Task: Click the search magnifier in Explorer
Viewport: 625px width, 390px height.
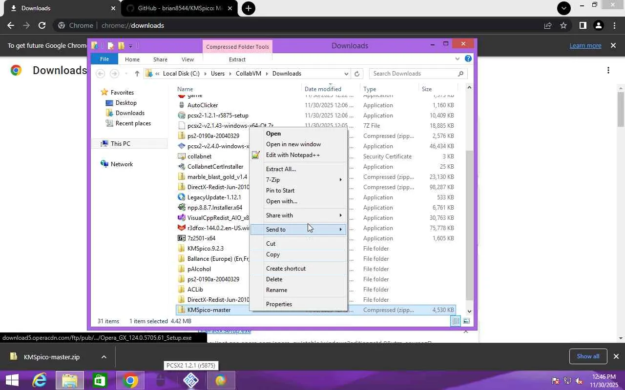Action: click(x=460, y=74)
